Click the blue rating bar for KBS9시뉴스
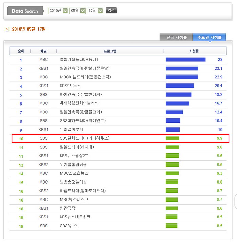The width and height of the screenshot is (237, 247). (x=180, y=85)
